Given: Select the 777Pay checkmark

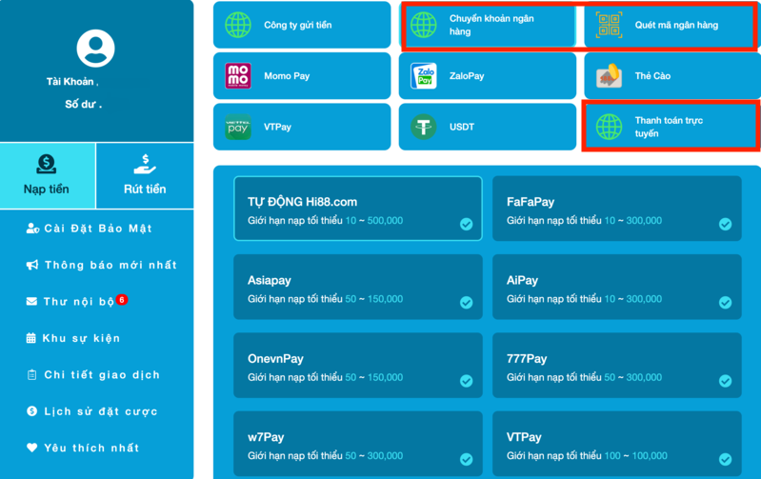Looking at the screenshot, I should pos(725,381).
